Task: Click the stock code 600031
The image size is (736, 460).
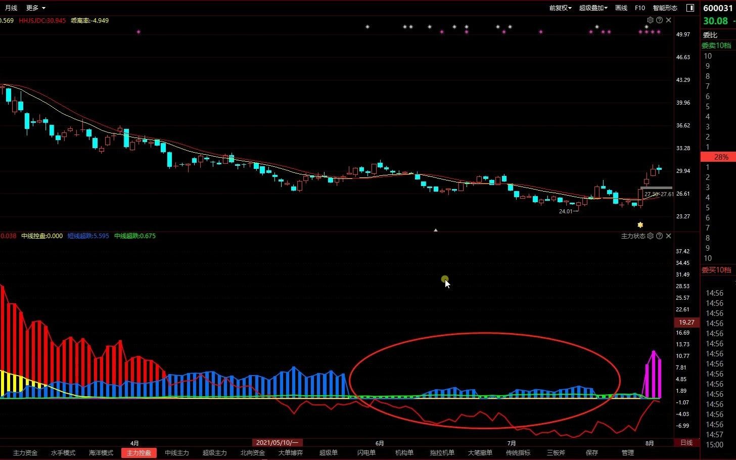Action: (x=718, y=8)
